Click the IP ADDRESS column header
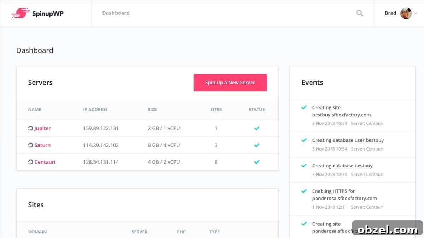Viewport: 424px width, 238px height. (x=95, y=110)
